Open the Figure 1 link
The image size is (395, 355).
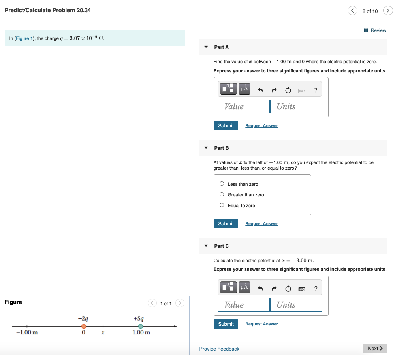click(x=25, y=38)
